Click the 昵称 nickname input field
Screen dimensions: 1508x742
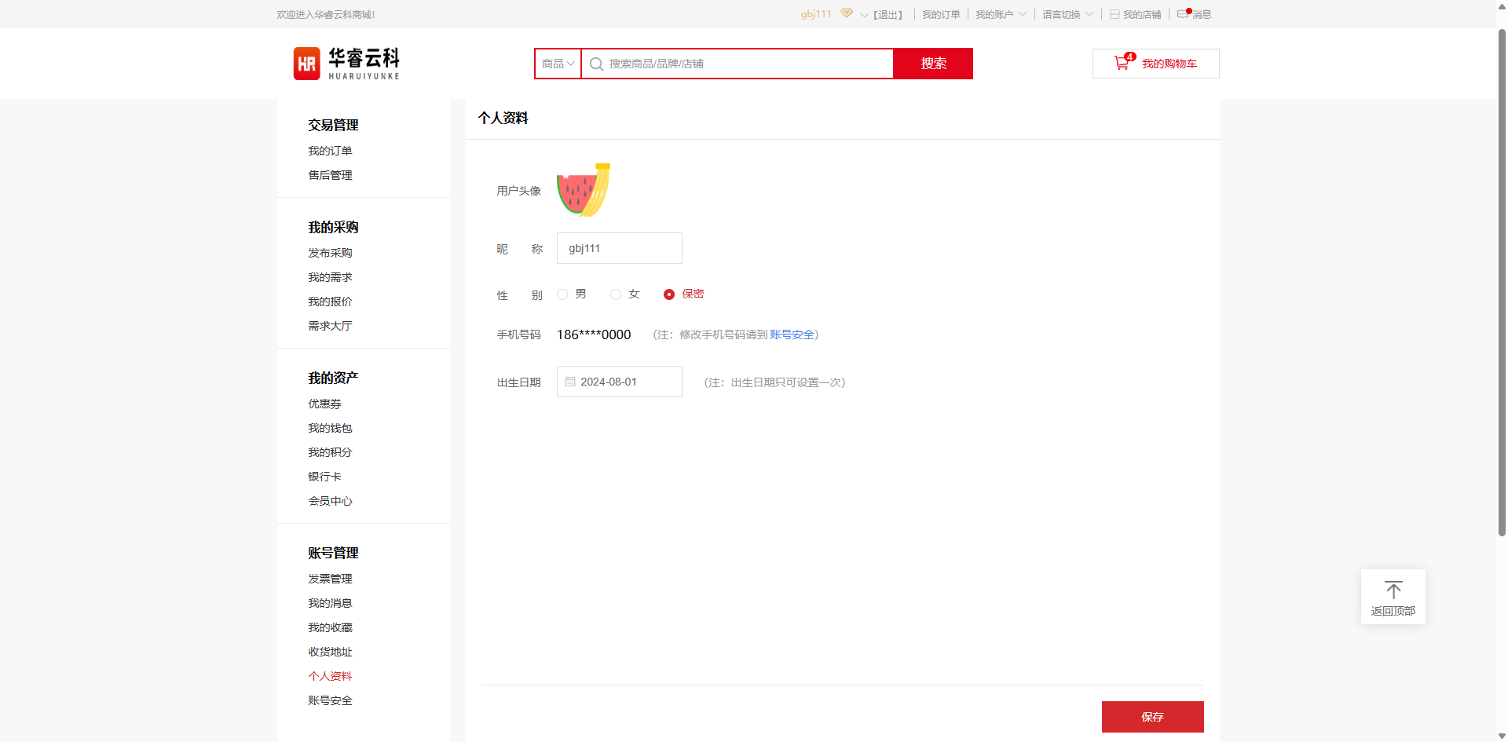click(619, 248)
